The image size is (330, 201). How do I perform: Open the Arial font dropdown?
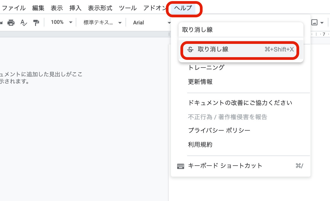151,22
